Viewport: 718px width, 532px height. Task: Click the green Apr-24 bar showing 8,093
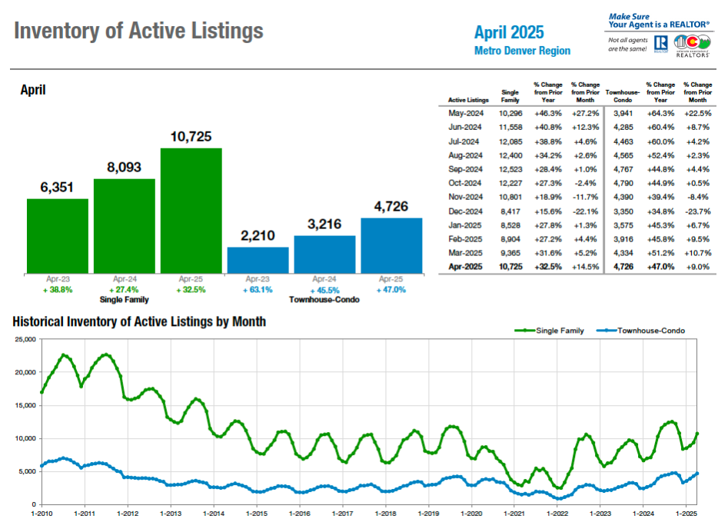pos(125,225)
